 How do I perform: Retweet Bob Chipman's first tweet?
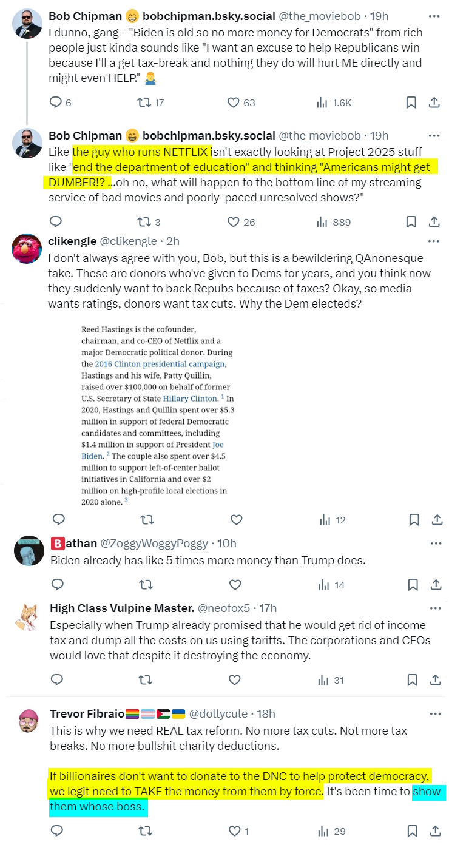144,103
